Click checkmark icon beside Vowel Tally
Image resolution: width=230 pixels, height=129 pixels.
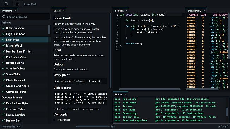click(4, 74)
